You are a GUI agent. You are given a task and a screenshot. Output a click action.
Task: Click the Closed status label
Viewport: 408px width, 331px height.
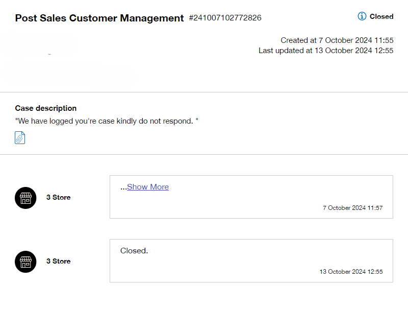tap(381, 16)
